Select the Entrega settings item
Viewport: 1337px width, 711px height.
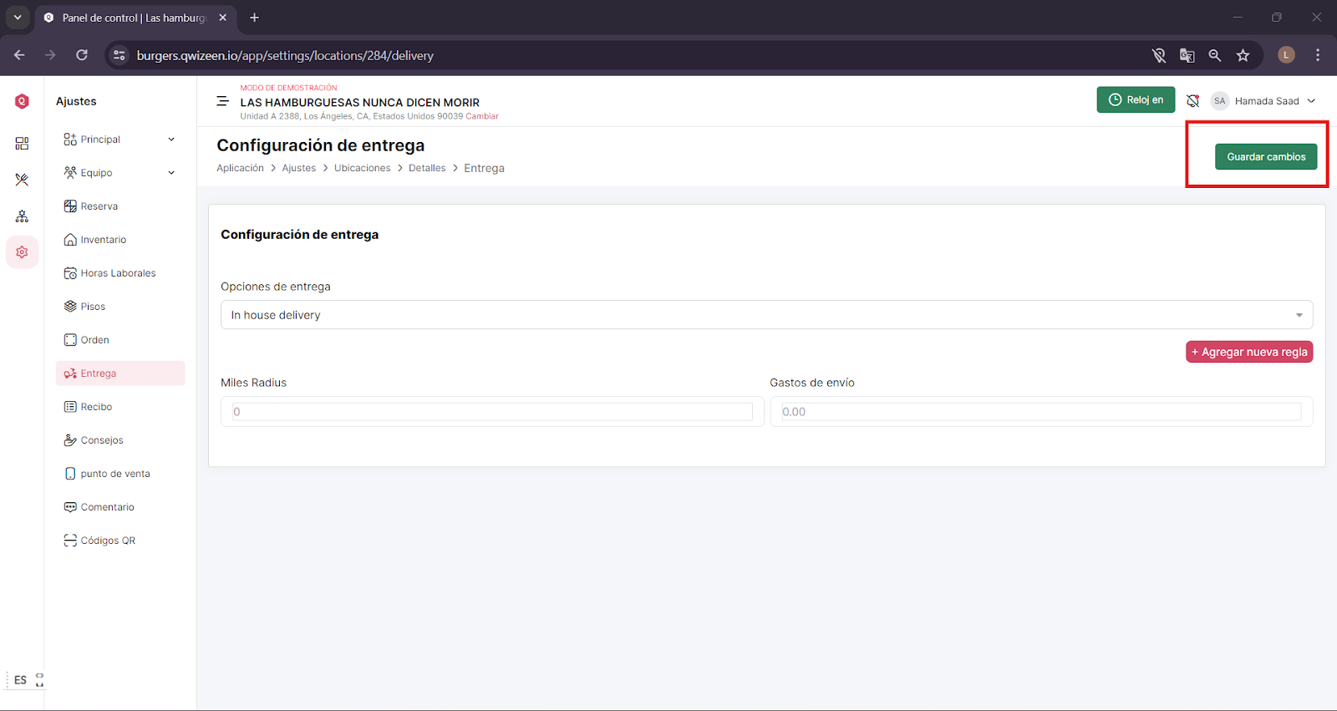[x=120, y=373]
